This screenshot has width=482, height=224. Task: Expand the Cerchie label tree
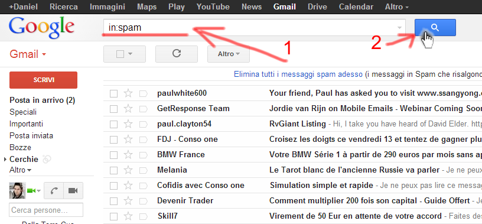click(x=5, y=160)
